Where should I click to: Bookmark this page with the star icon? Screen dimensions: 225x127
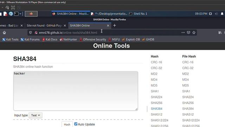[194, 32]
